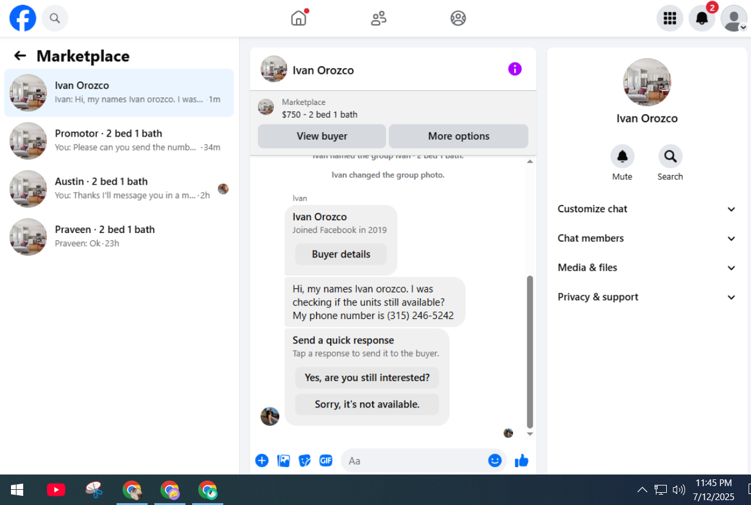The height and width of the screenshot is (505, 751).
Task: Open the Notifications bell with badge
Action: point(702,18)
